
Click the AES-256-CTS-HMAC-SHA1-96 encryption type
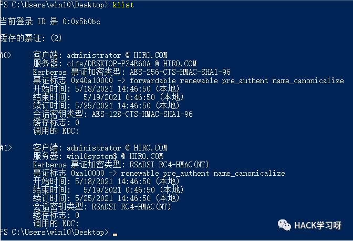180,72
